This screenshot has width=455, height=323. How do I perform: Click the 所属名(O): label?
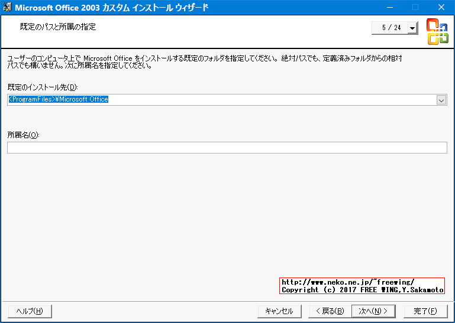point(23,135)
